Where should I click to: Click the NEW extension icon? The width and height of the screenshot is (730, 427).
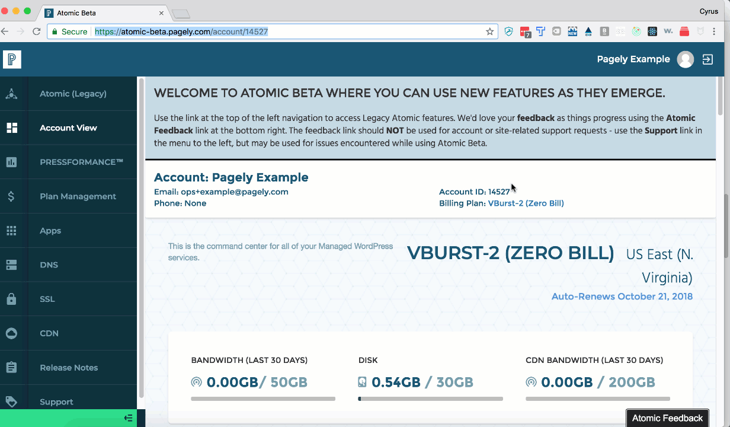[572, 31]
